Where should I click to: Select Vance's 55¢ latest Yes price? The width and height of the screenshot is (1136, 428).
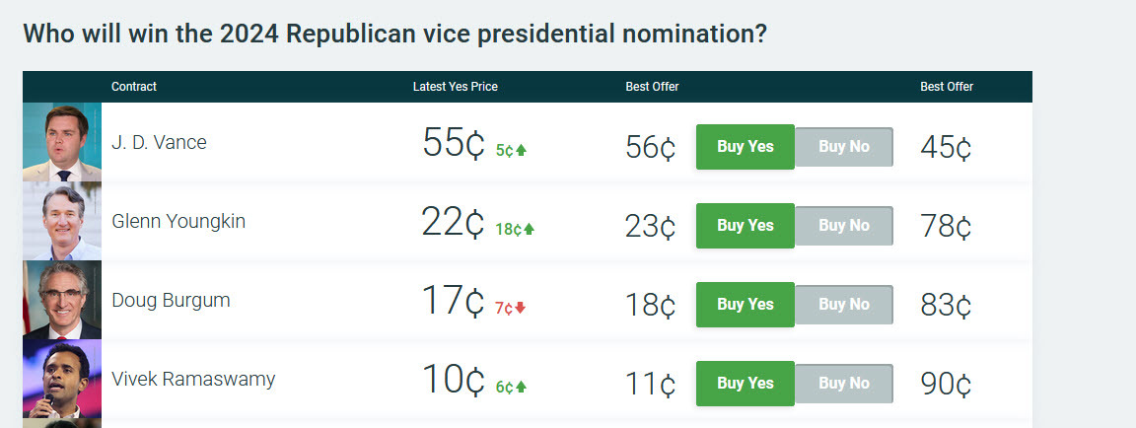point(454,143)
